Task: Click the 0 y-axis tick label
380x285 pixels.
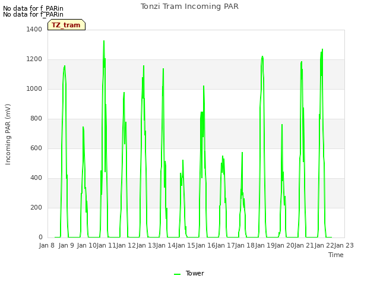Action: (x=40, y=237)
